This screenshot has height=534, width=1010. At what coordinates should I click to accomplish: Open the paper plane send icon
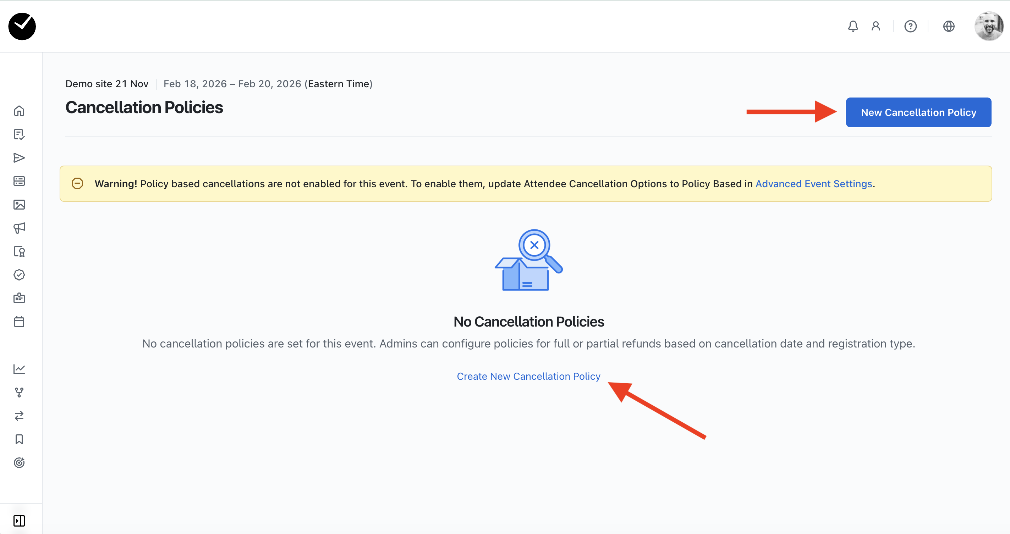pos(19,157)
